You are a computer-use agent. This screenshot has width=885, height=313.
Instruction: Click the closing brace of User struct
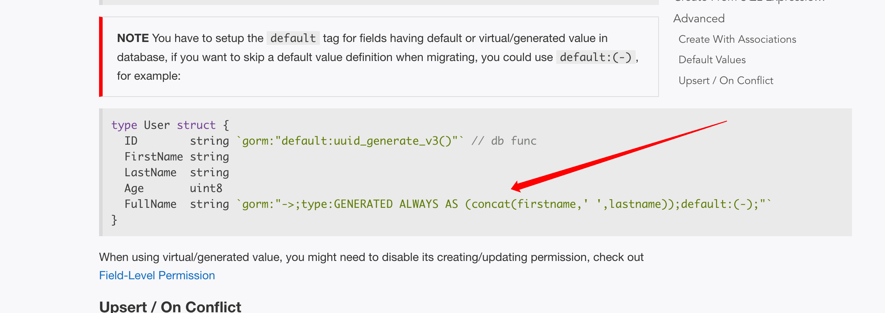(x=114, y=220)
